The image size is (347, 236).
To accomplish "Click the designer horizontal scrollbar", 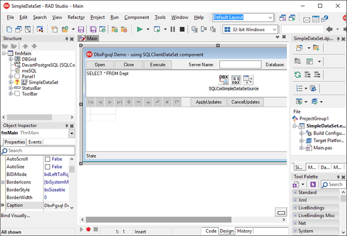I will [x=158, y=219].
